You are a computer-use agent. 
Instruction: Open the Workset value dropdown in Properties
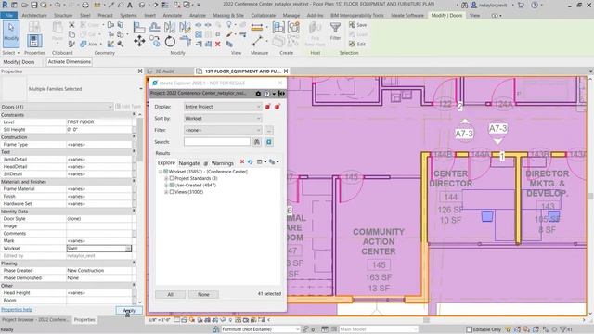tap(128, 249)
